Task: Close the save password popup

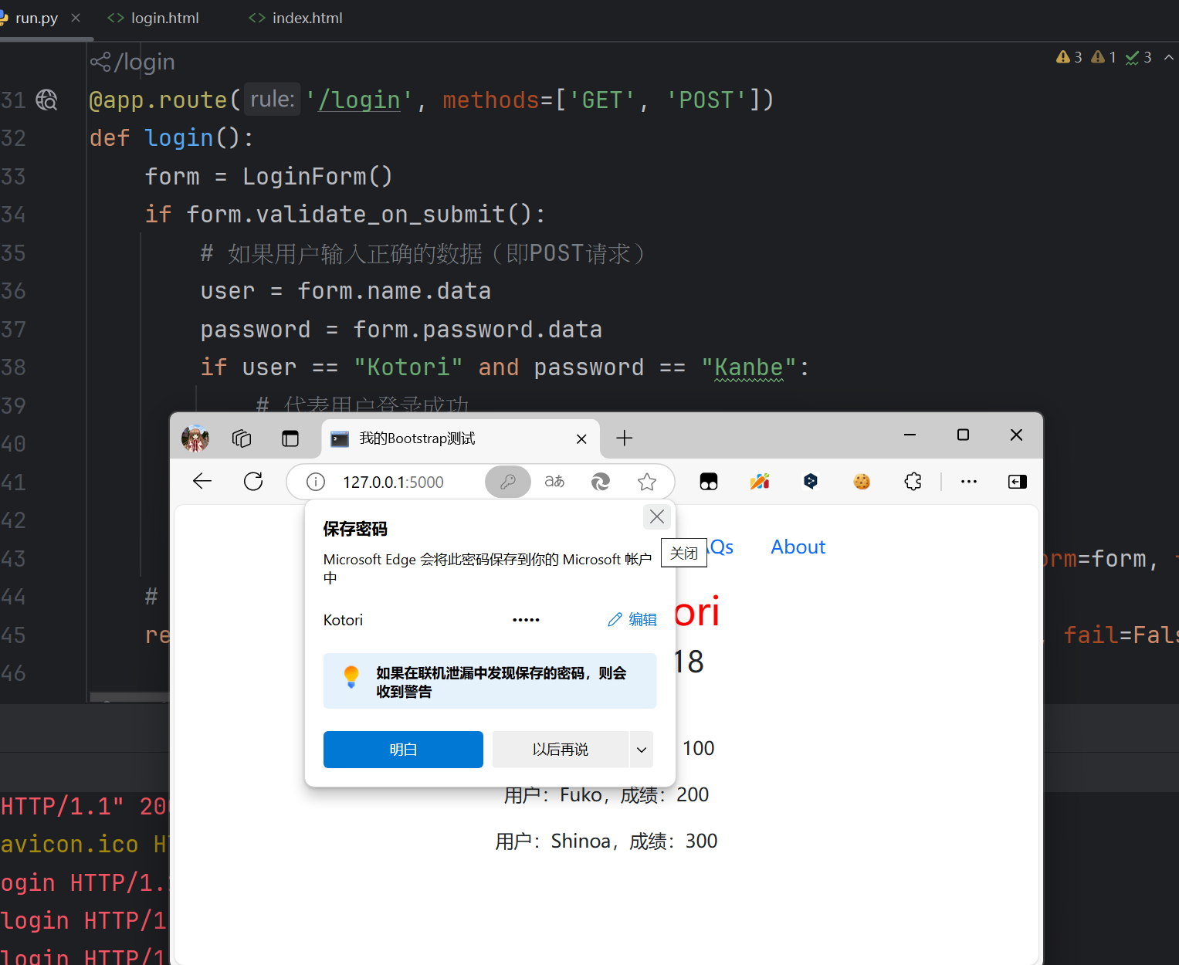Action: tap(657, 516)
